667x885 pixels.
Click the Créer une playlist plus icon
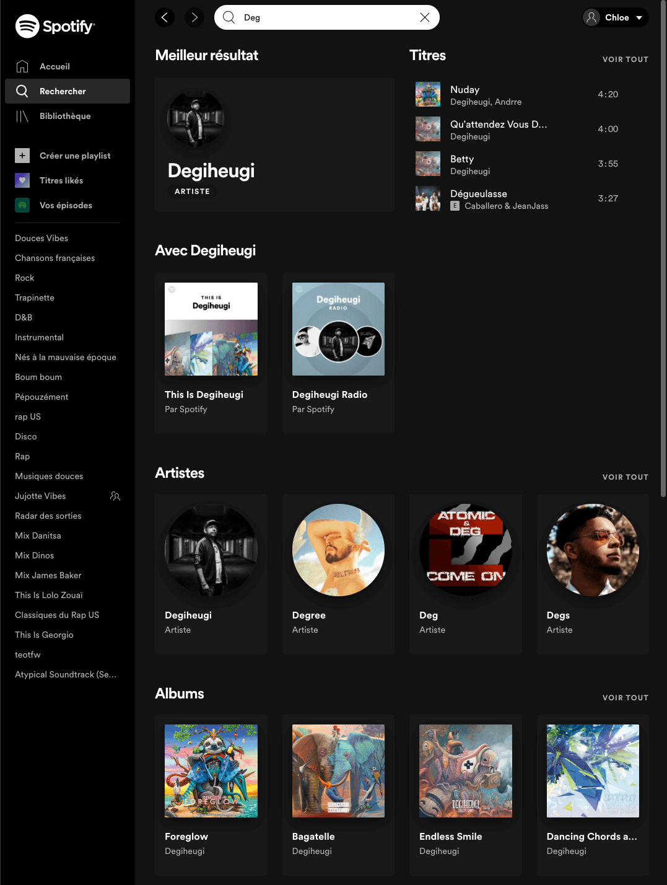coord(22,156)
